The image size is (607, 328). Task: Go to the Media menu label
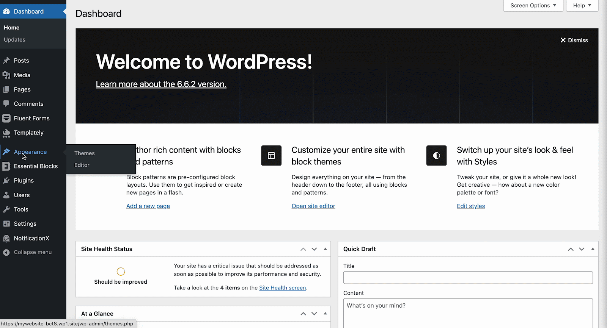tap(22, 75)
